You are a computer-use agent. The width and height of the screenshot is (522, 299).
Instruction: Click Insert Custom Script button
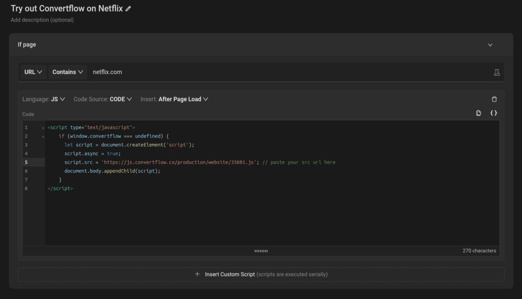261,275
